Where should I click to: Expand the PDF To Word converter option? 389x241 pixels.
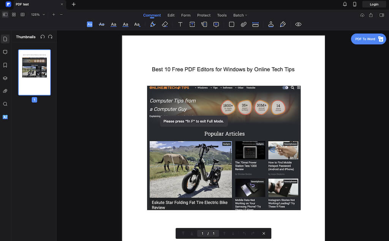(381, 39)
